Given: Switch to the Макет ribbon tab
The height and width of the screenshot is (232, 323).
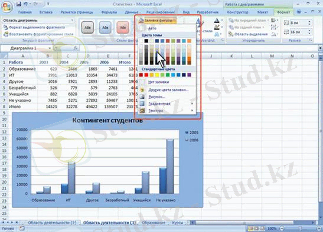Looking at the screenshot, I should click(263, 12).
